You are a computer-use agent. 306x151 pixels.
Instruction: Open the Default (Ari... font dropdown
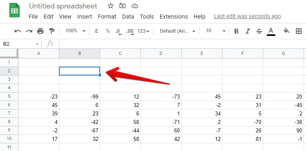point(178,31)
